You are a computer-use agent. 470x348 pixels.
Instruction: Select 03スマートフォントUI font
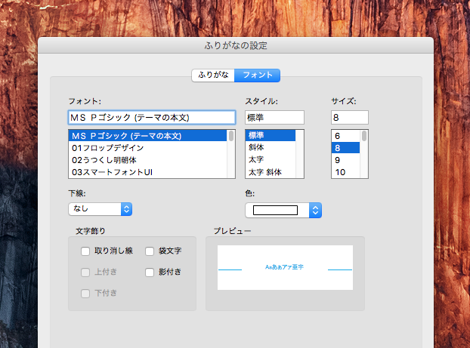tap(147, 172)
